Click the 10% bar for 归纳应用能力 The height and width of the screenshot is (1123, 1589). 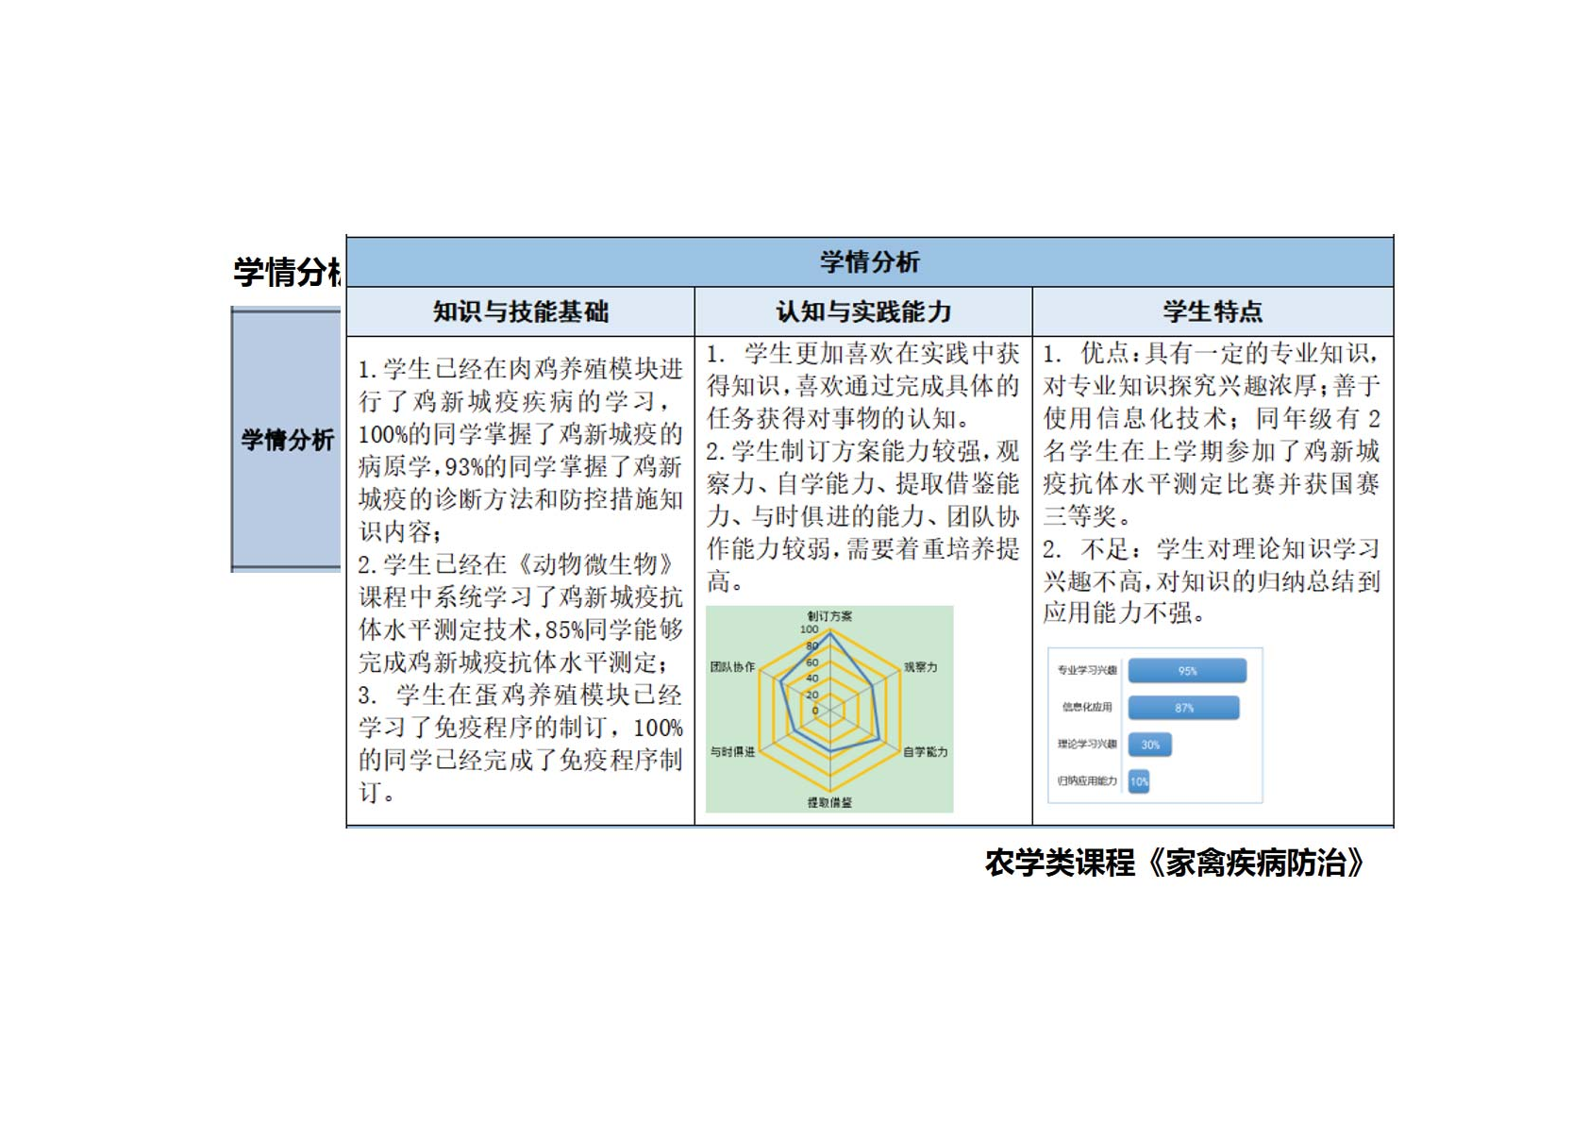pos(1139,781)
